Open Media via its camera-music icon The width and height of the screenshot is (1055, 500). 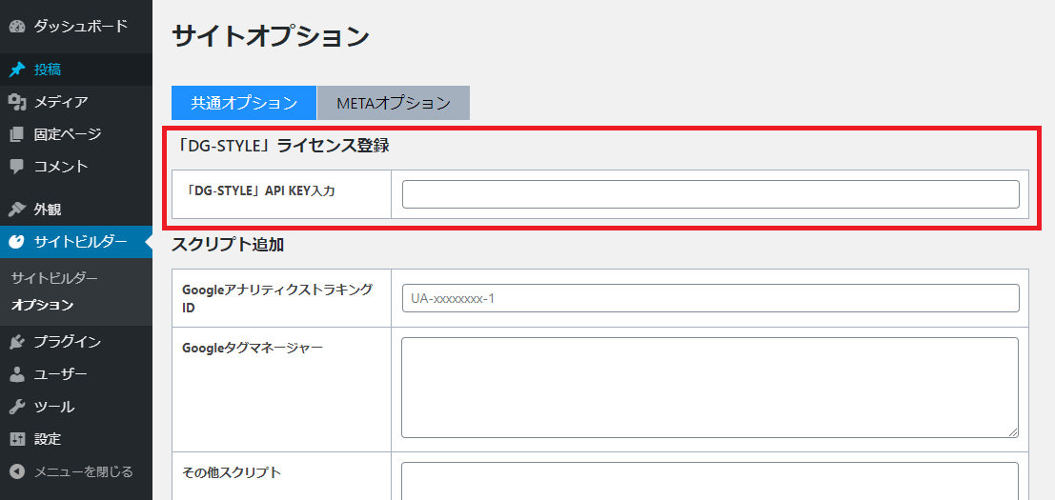[x=16, y=102]
